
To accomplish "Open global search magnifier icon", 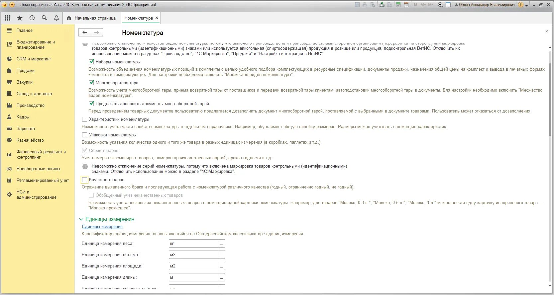I will [44, 18].
